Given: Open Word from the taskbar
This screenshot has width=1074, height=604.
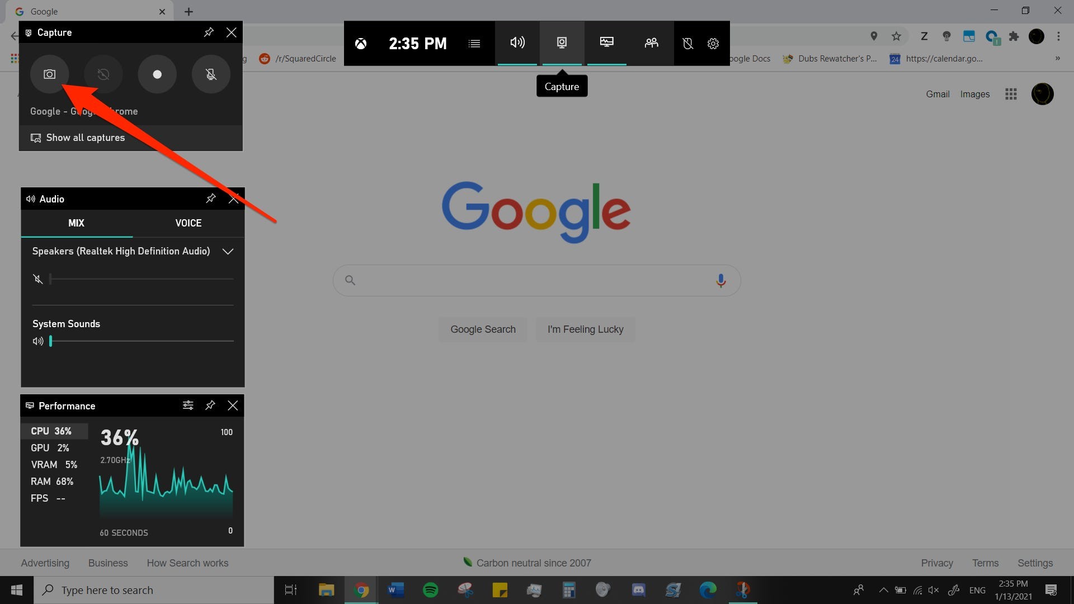Looking at the screenshot, I should 395,590.
